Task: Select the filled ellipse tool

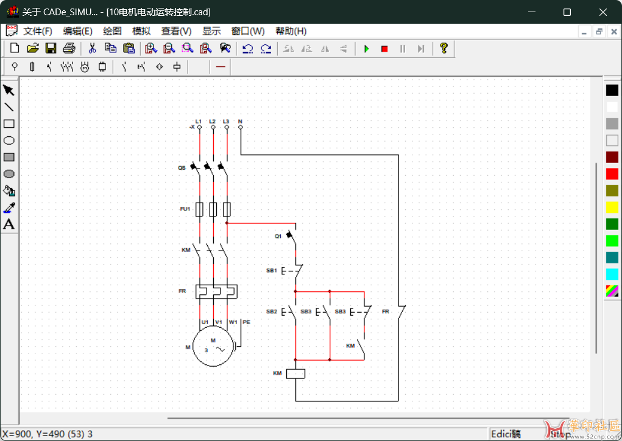Action: point(9,174)
